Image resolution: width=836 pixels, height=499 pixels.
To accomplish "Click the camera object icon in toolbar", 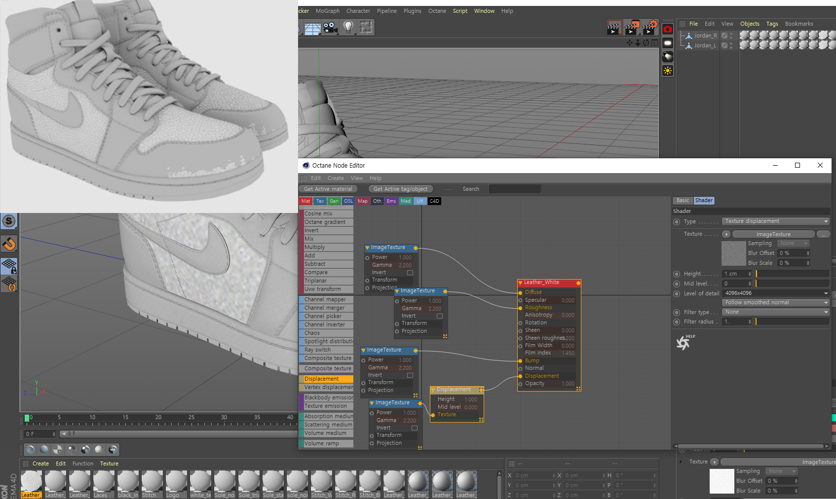I will pyautogui.click(x=330, y=28).
